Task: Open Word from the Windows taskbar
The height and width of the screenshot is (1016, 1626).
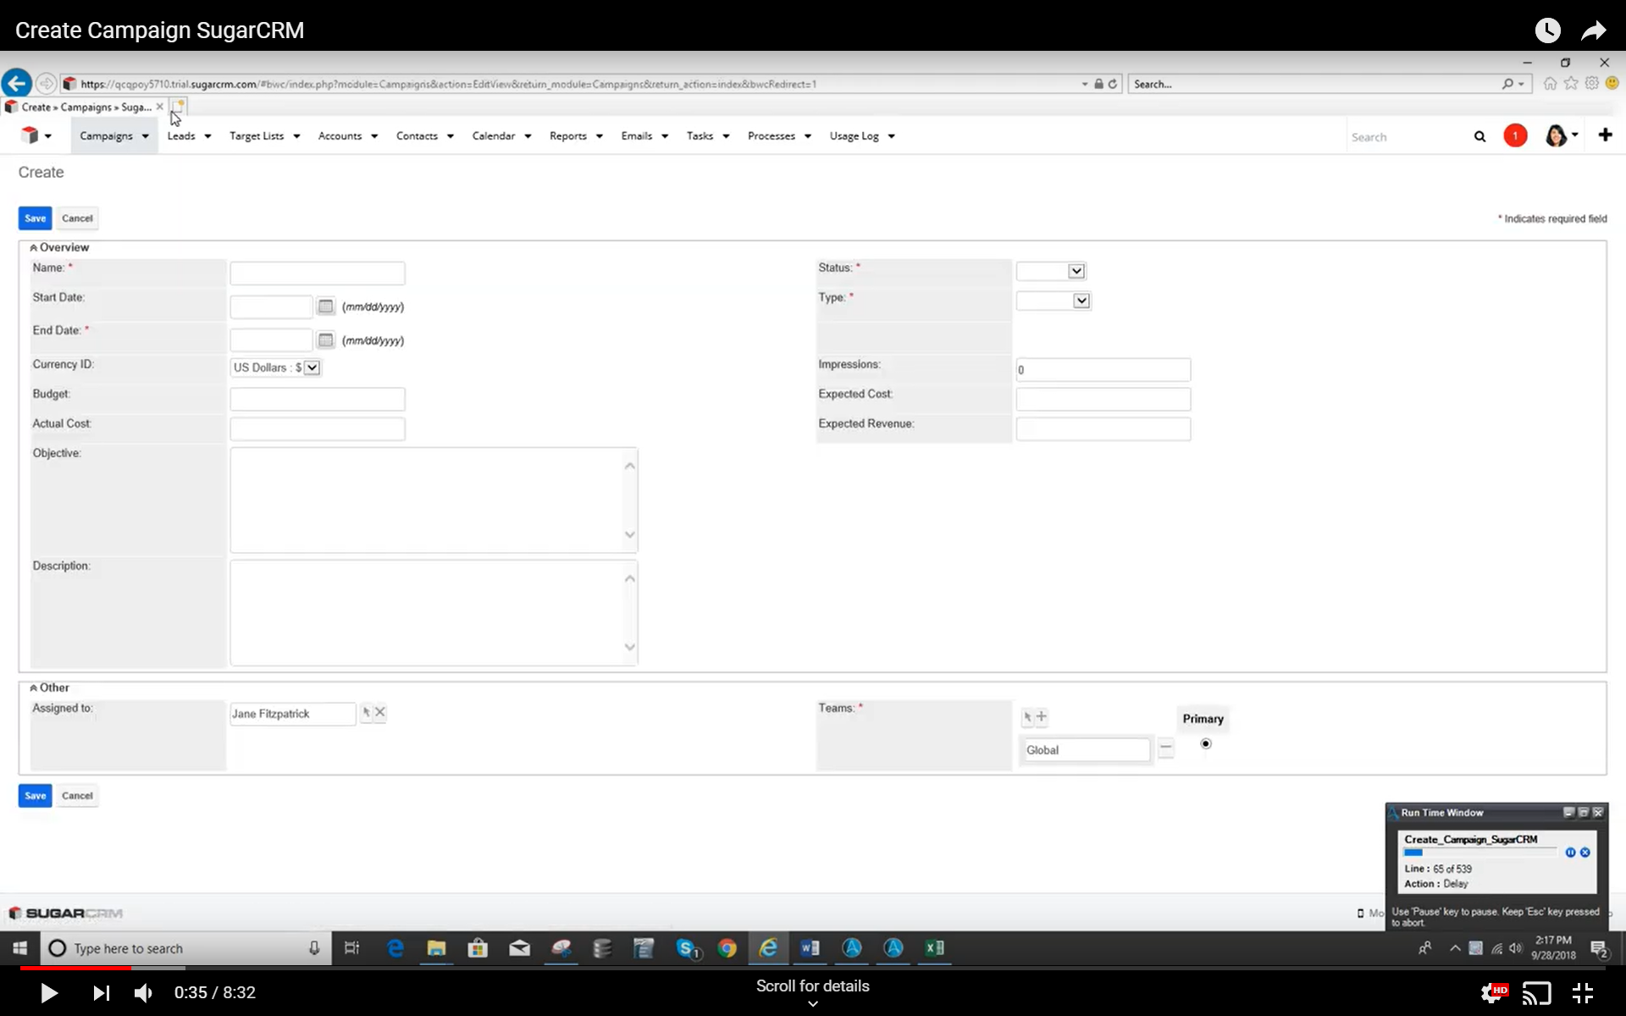Action: point(810,948)
